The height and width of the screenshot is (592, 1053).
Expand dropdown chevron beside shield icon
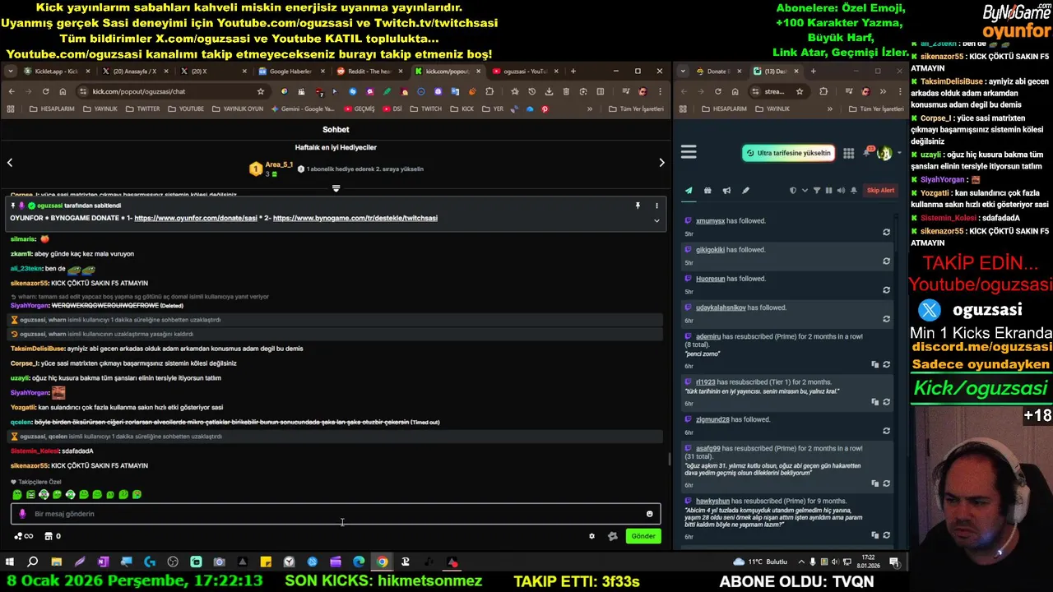coord(805,191)
